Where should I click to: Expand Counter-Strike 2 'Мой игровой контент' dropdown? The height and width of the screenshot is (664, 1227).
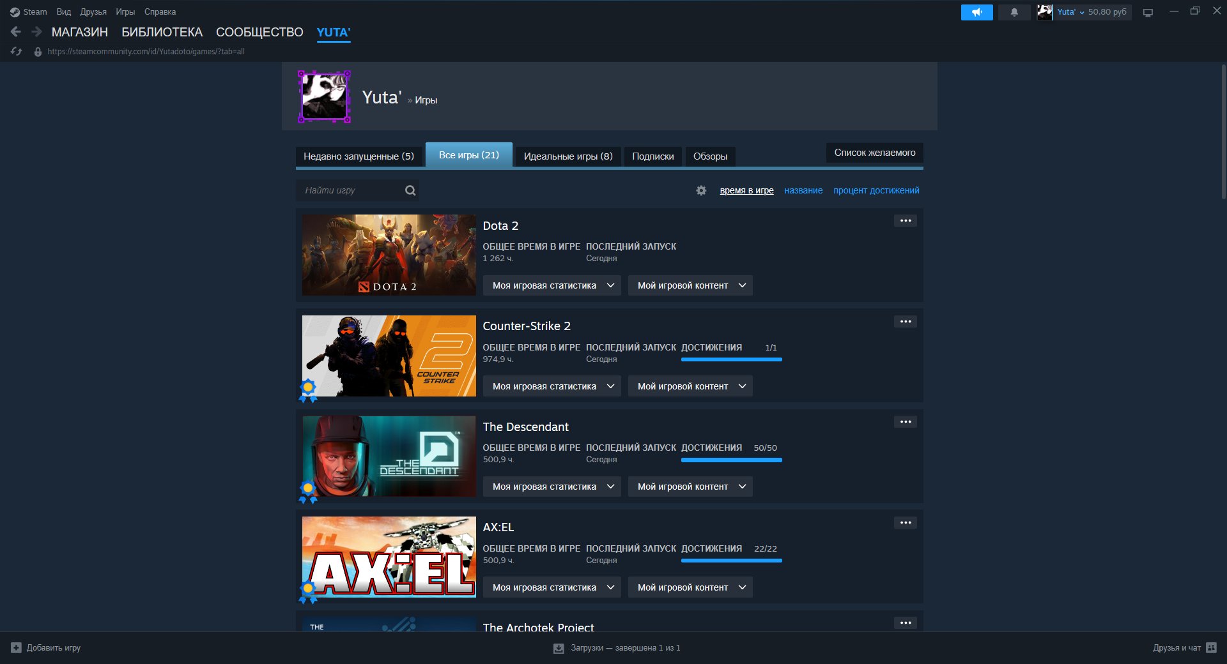tap(690, 386)
